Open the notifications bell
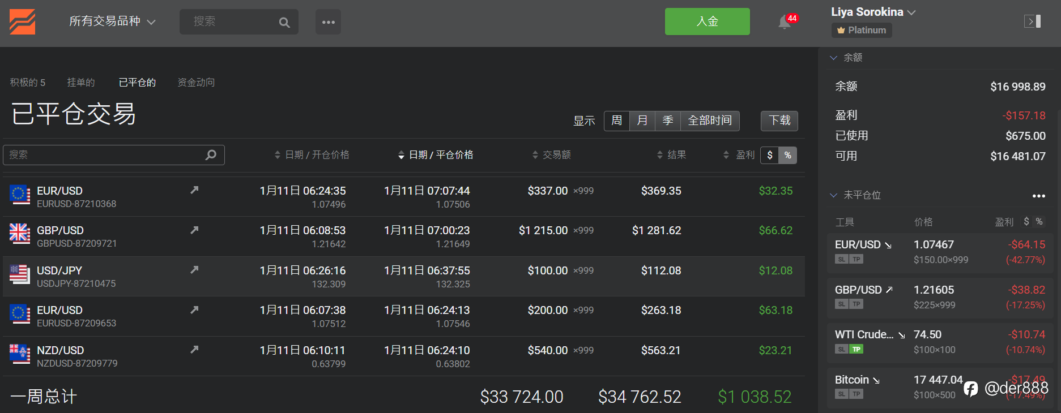This screenshot has width=1061, height=413. [x=785, y=22]
